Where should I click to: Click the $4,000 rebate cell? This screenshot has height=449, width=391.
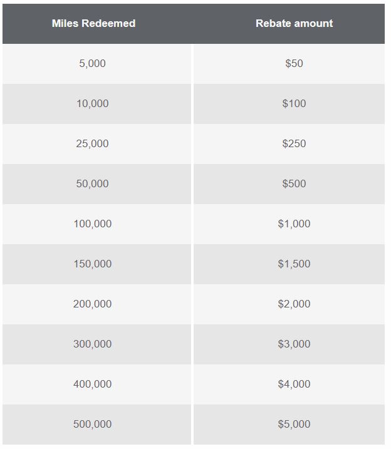tap(294, 384)
